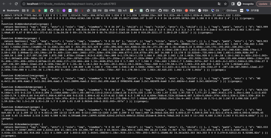Open the Wix icon bookmark
Image resolution: width=271 pixels, height=138 pixels.
(241, 11)
